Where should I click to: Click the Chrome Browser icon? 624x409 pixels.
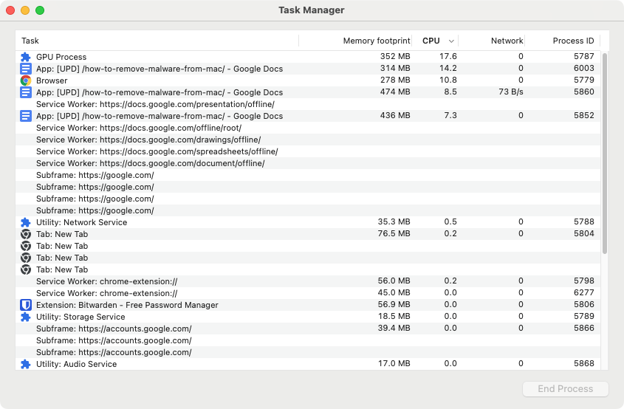pos(25,80)
